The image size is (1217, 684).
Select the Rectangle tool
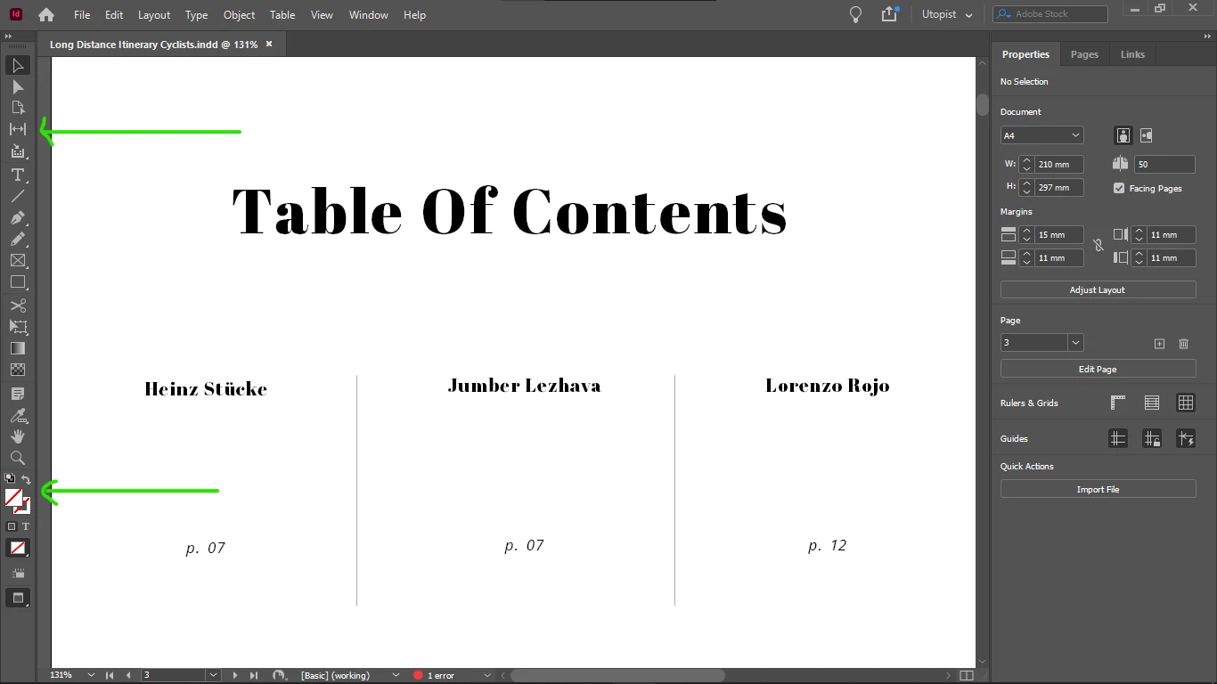click(18, 281)
